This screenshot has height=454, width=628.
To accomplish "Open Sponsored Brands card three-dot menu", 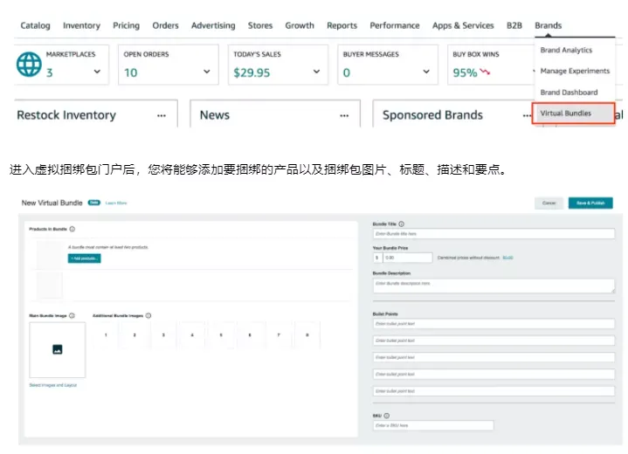I will (527, 116).
